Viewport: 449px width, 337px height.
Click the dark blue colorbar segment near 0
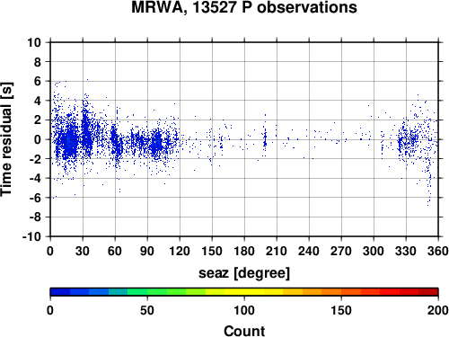60,292
